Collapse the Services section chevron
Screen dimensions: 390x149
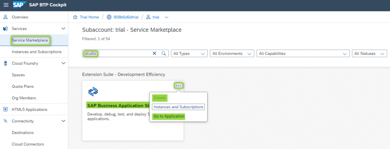coord(64,29)
